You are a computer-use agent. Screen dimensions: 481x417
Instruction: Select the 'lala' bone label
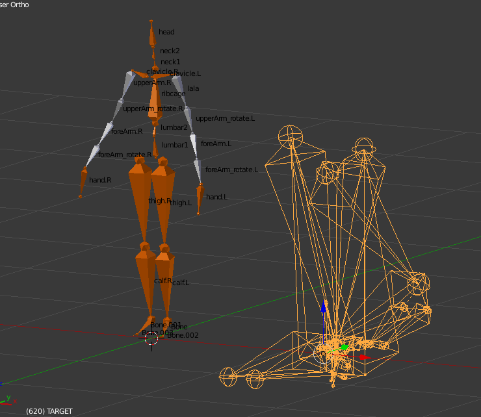click(x=193, y=88)
